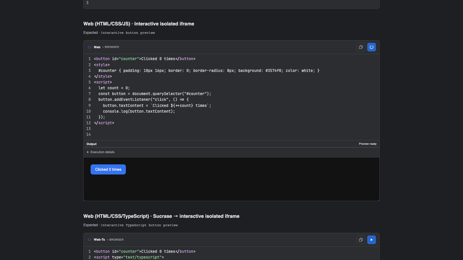Click the 'Web (HTML/CSS/TypeScript)' Sucrase heading
The height and width of the screenshot is (260, 463).
coord(161,216)
